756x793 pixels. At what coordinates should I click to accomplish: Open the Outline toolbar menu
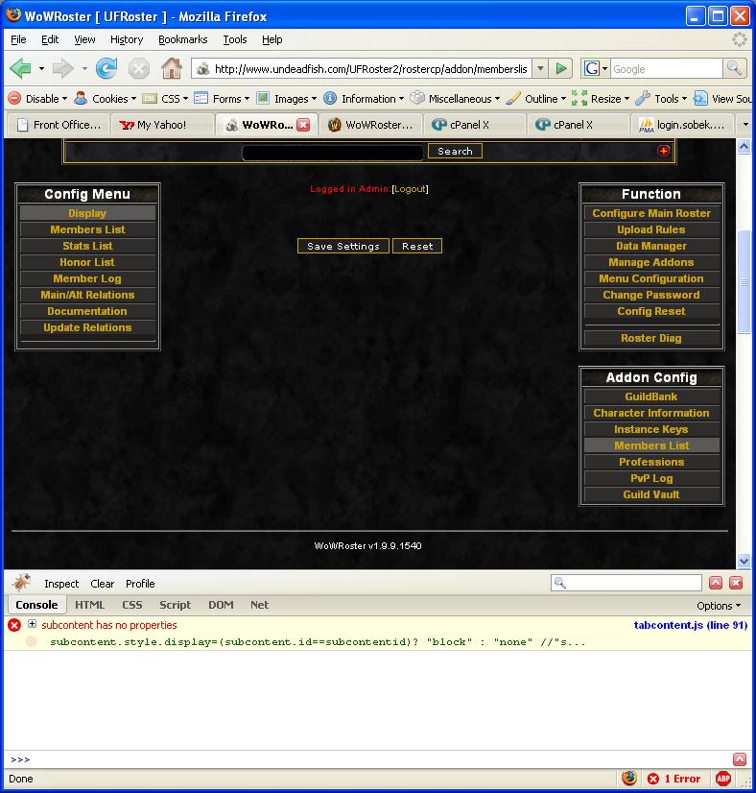click(x=535, y=99)
